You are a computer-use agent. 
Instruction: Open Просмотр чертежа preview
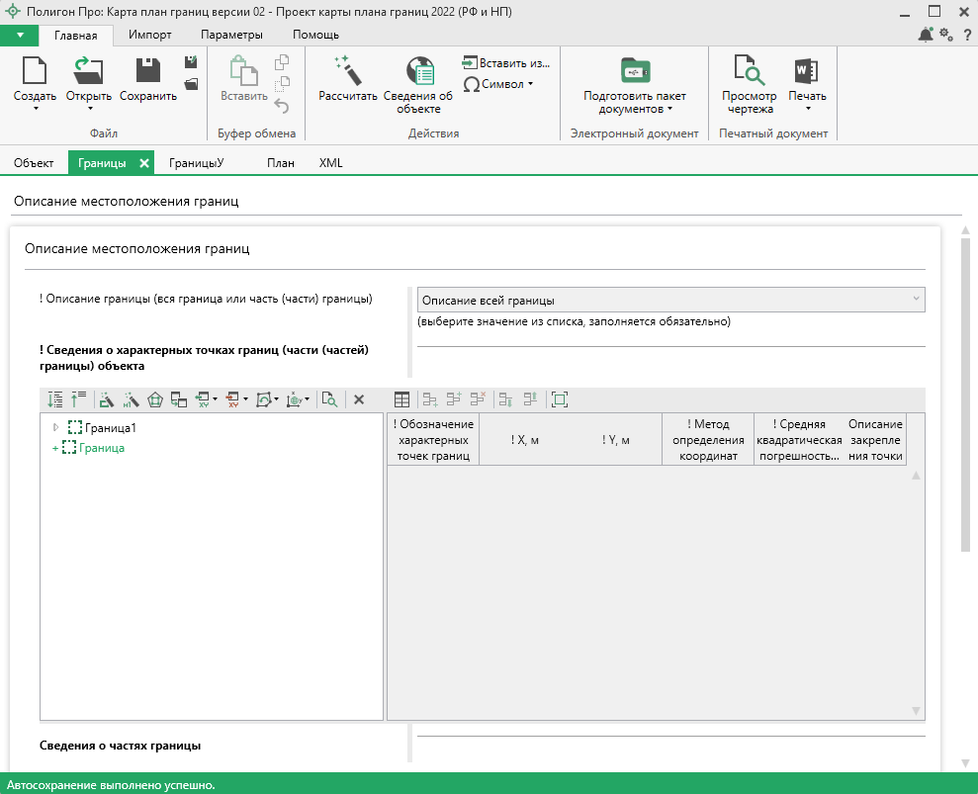[749, 71]
